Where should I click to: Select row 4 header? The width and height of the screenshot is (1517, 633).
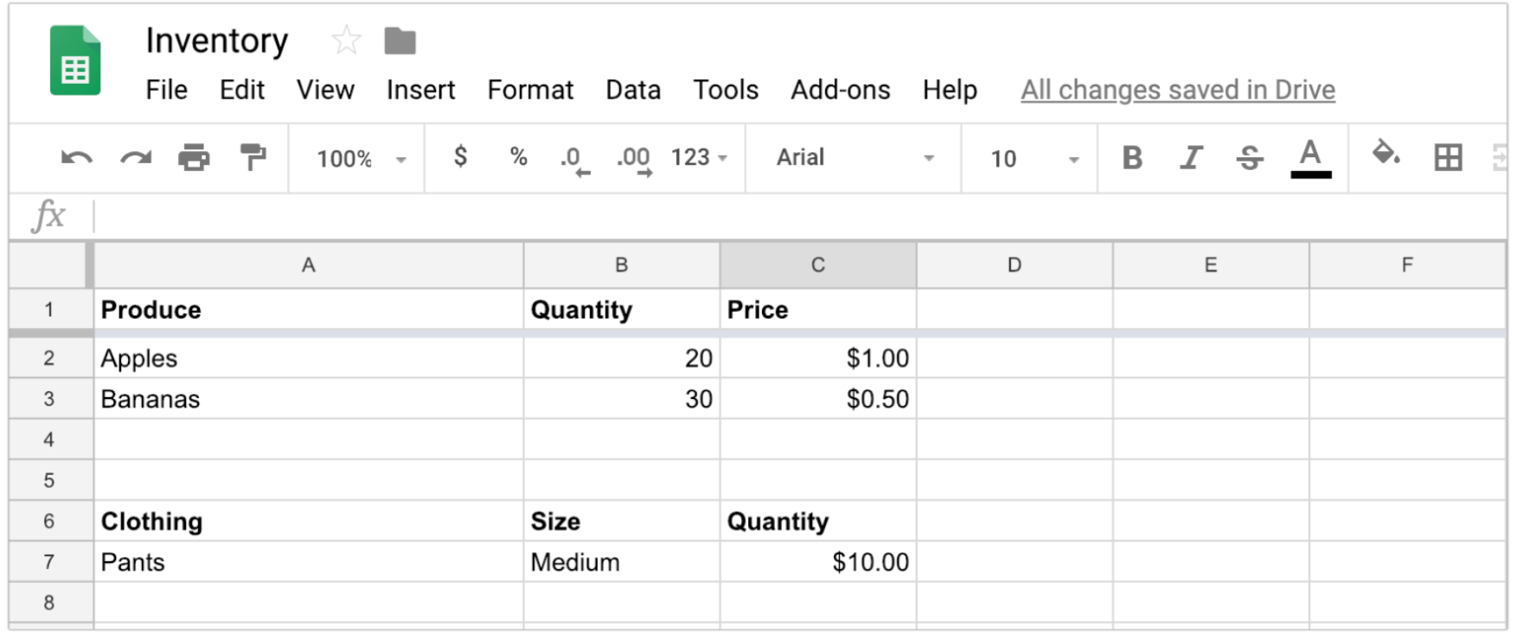coord(49,440)
